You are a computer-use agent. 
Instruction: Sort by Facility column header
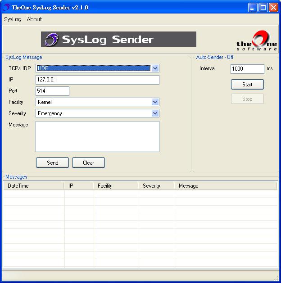point(116,186)
